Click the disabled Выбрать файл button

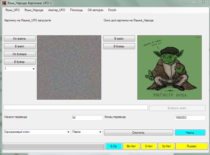tap(177, 108)
